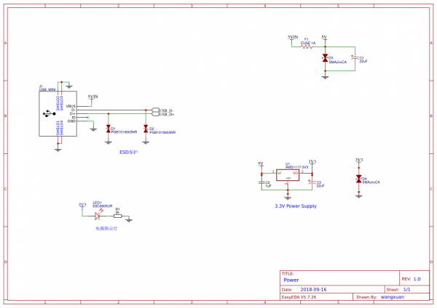Select the R1 resistor symbol

pos(117,216)
